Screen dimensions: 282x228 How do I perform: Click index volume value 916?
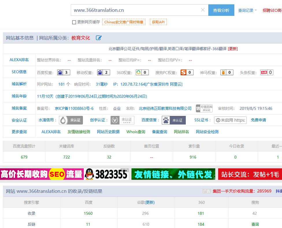pyautogui.click(x=193, y=157)
